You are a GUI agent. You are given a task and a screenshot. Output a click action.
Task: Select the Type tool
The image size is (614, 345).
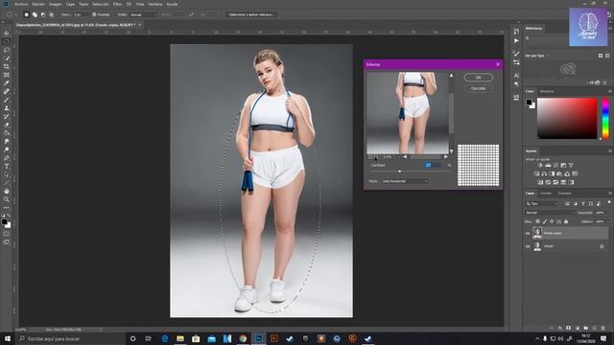point(7,166)
